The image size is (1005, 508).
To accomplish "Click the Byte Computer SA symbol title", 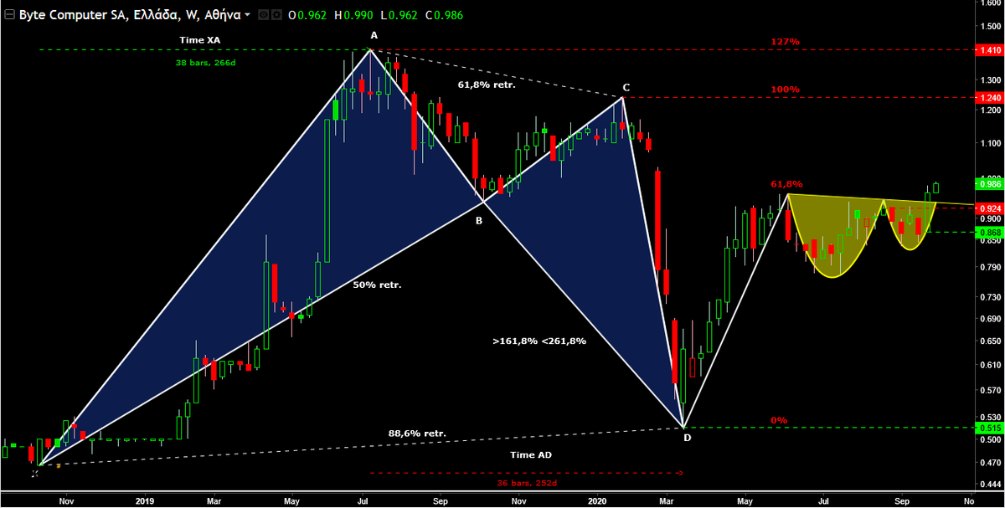I will 129,15.
